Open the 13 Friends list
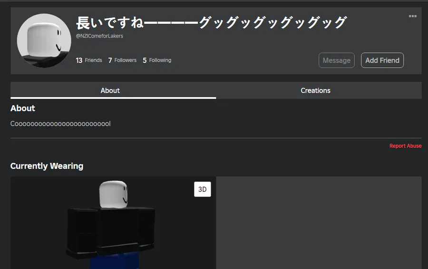Image resolution: width=428 pixels, height=269 pixels. (x=89, y=60)
